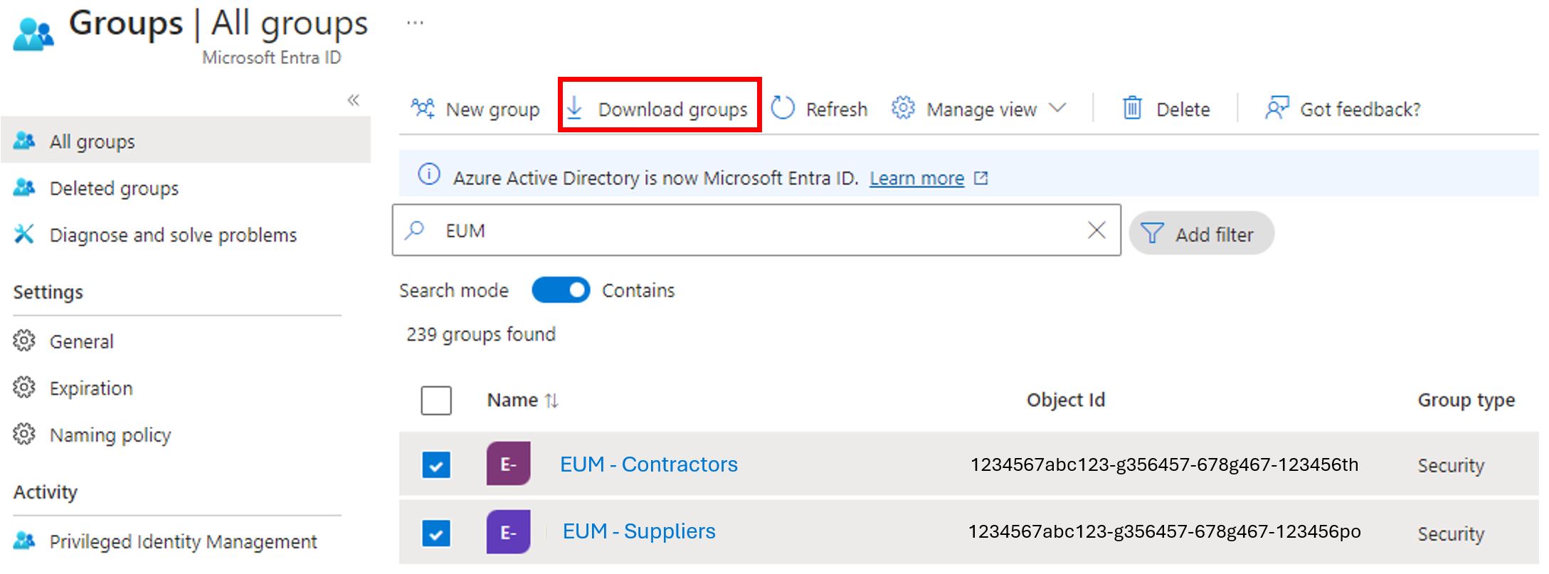Expand the Manage view dropdown chevron
Screen dimensions: 1549x574
[1058, 108]
